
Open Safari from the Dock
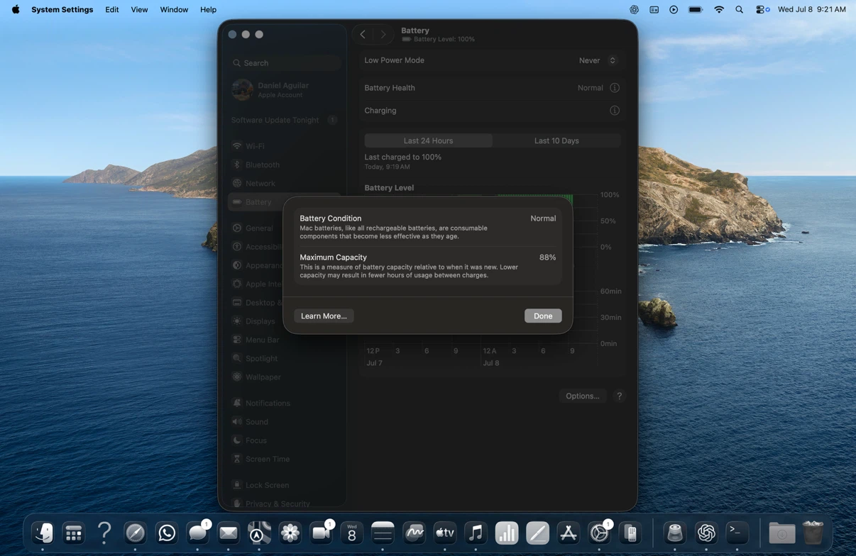tap(135, 533)
